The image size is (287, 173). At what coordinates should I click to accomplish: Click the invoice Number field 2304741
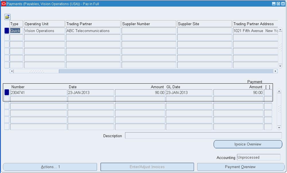(37, 92)
